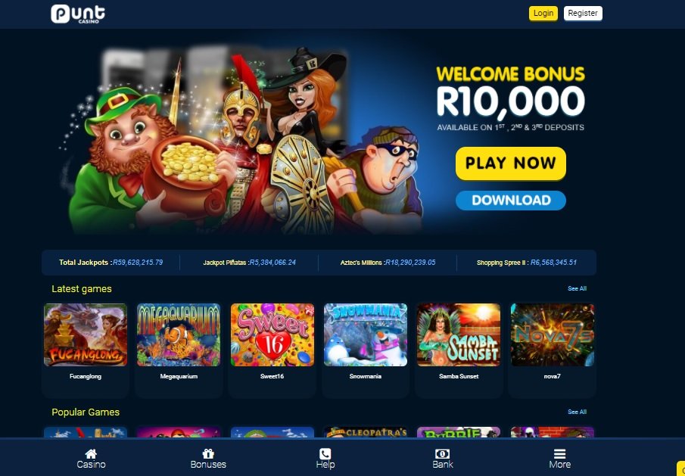Screen dimensions: 685x476
Task: Open the Sweet 16 game thumbnail
Action: tap(272, 335)
